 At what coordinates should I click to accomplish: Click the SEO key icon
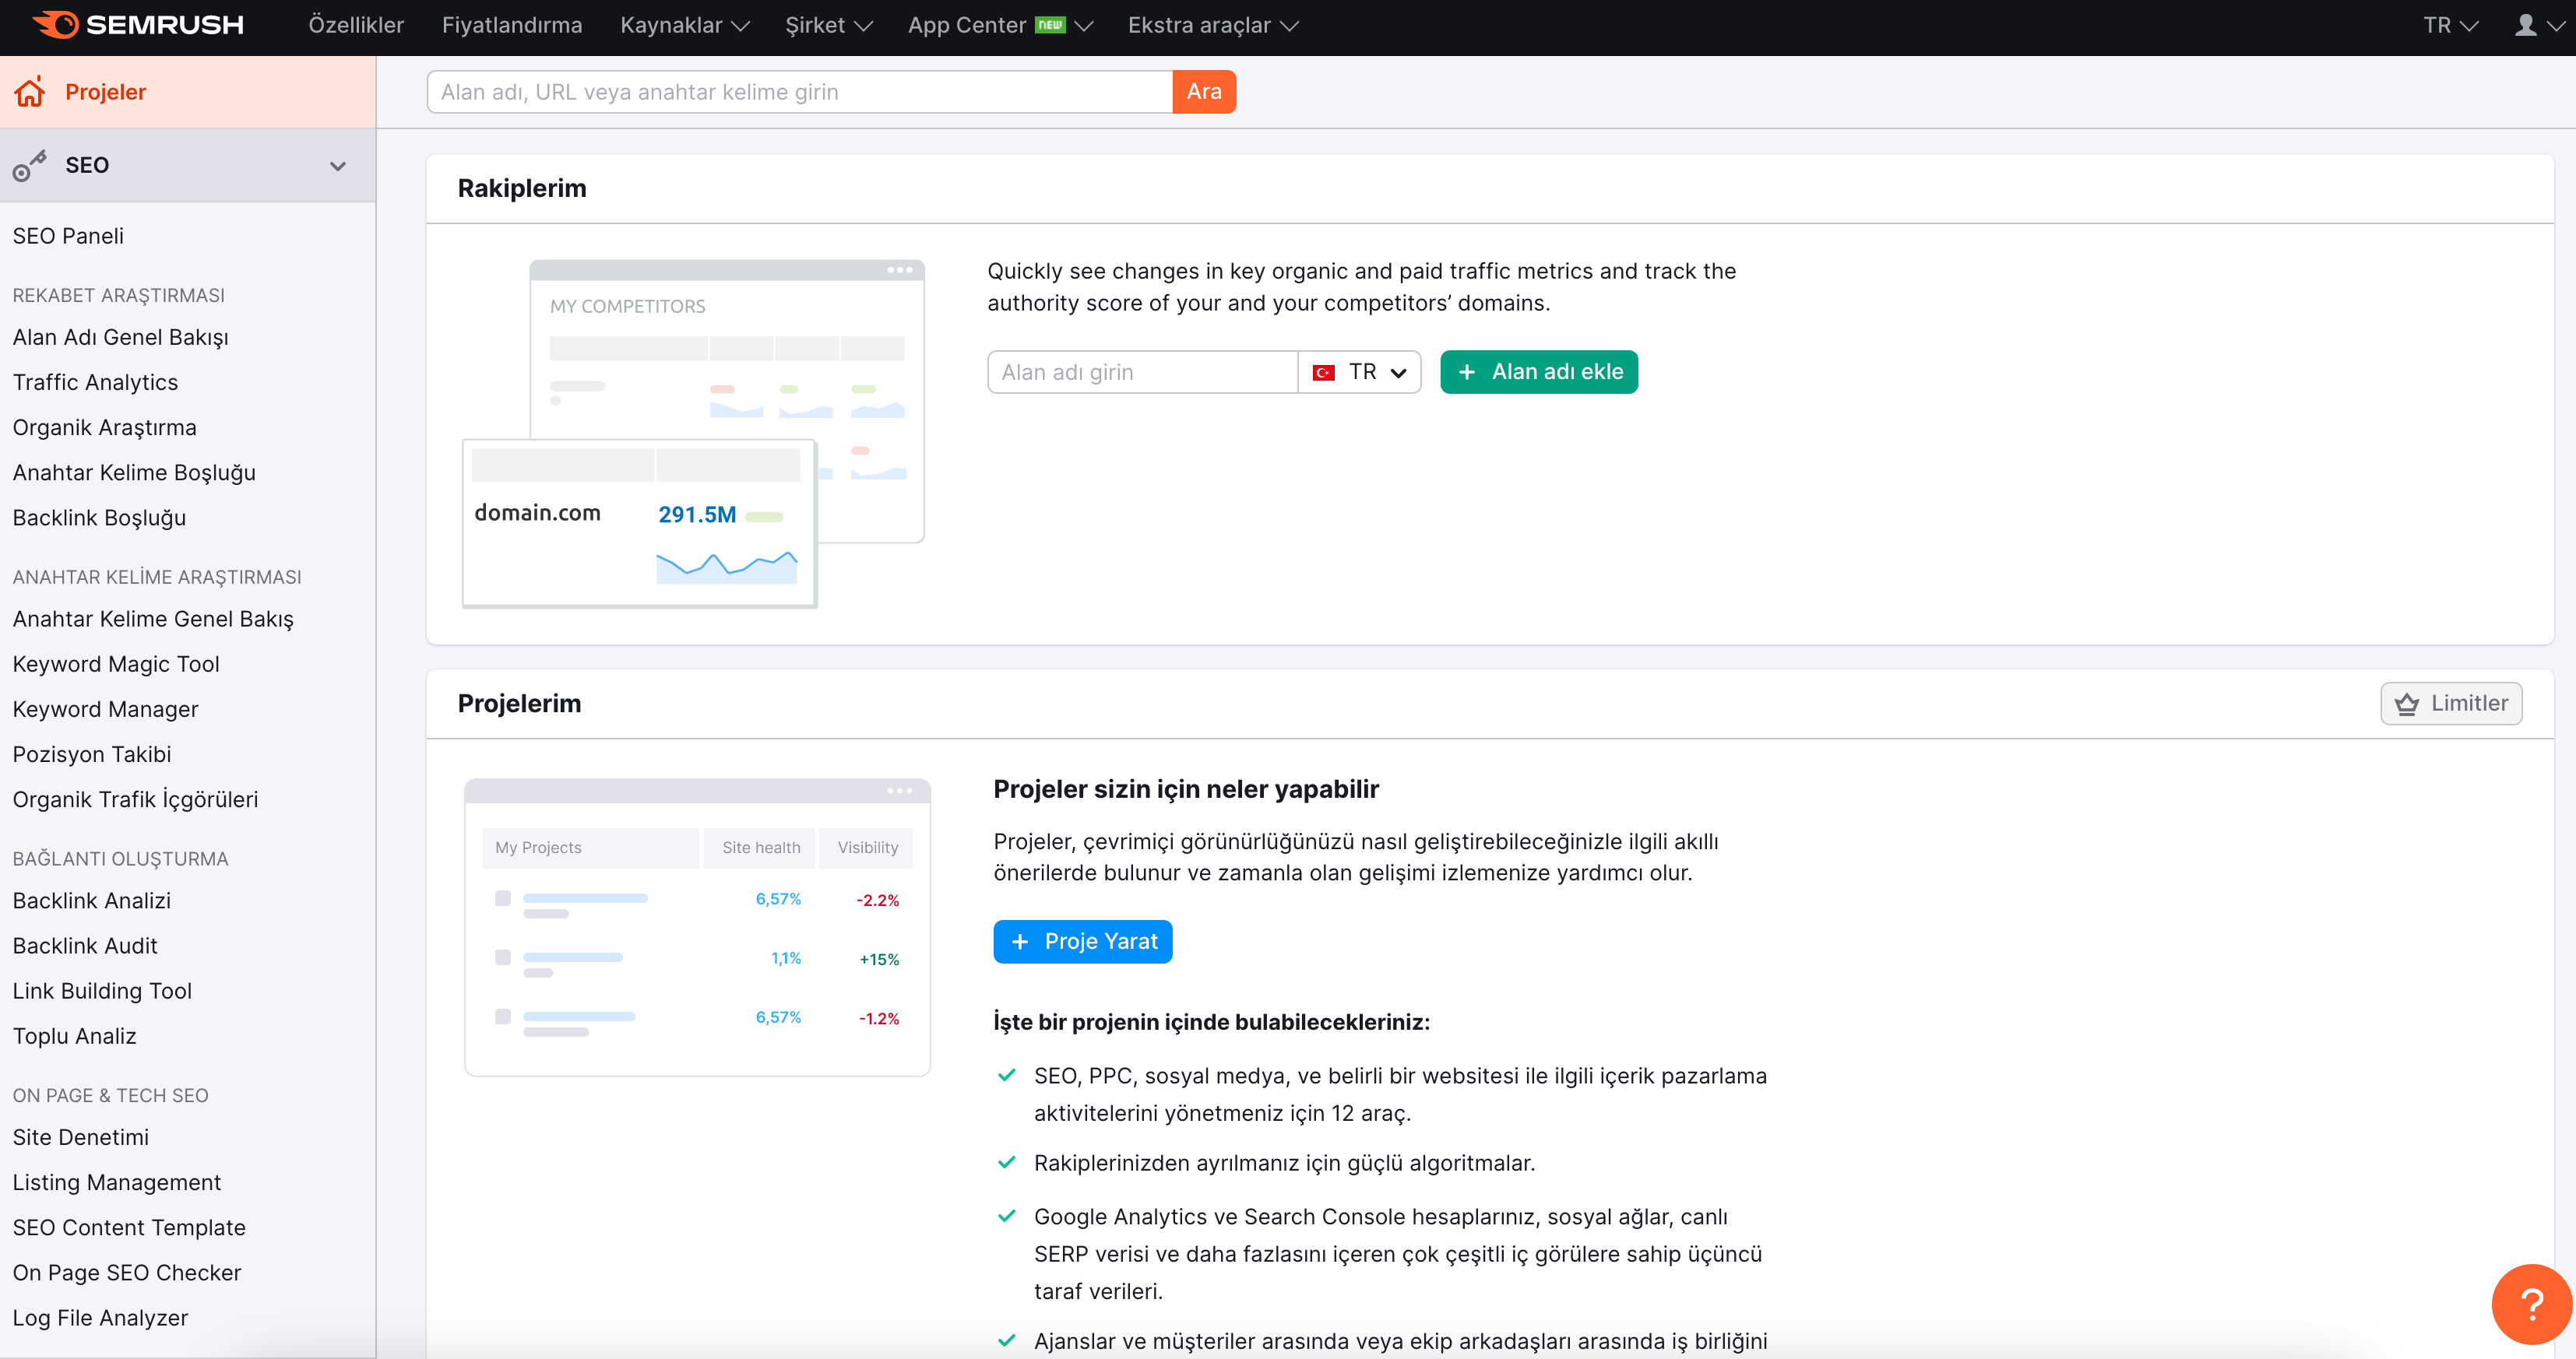30,166
